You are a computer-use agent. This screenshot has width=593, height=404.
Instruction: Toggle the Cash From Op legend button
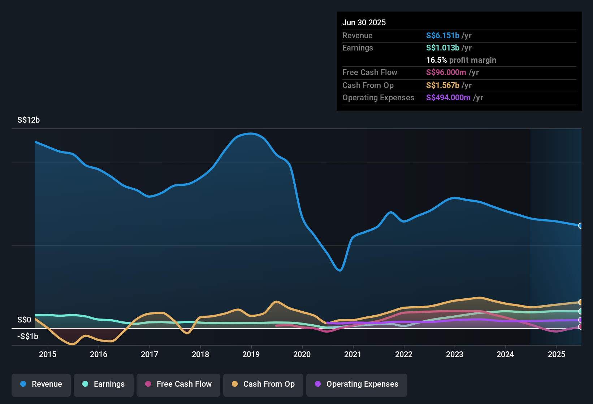tap(263, 384)
